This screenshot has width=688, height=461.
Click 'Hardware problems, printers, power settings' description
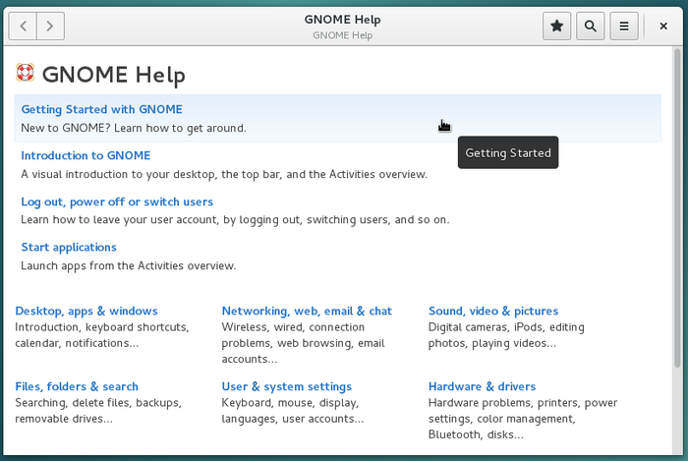[523, 419]
